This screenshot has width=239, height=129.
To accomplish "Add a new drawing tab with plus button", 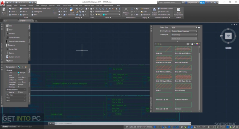I will pyautogui.click(x=36, y=21).
